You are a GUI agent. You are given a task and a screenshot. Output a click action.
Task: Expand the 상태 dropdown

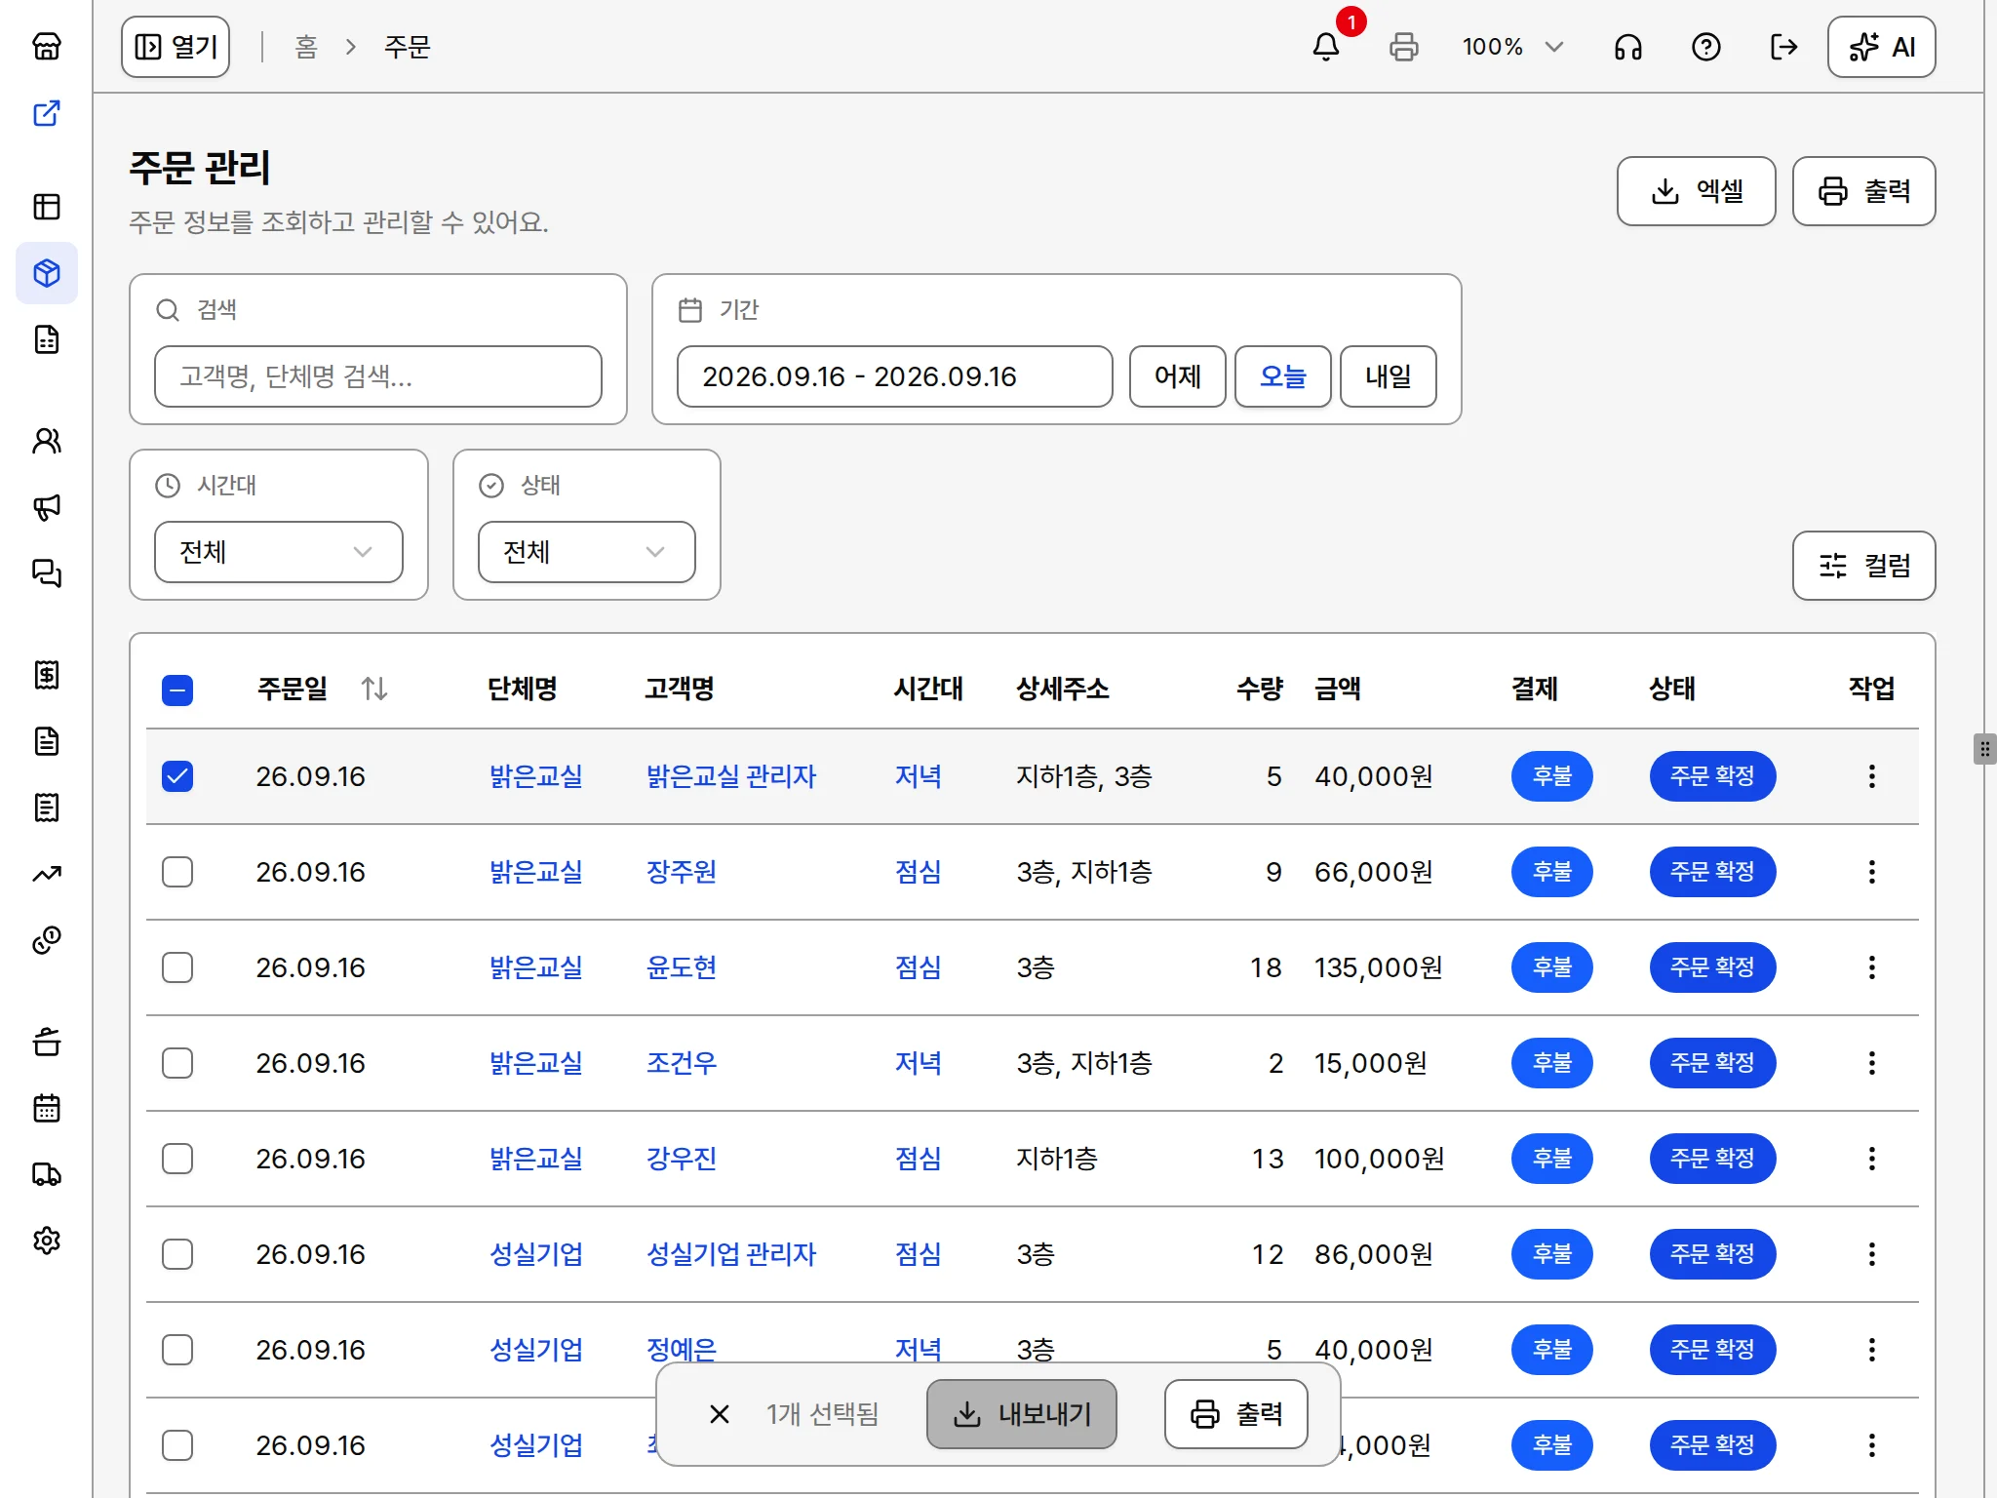click(x=587, y=552)
